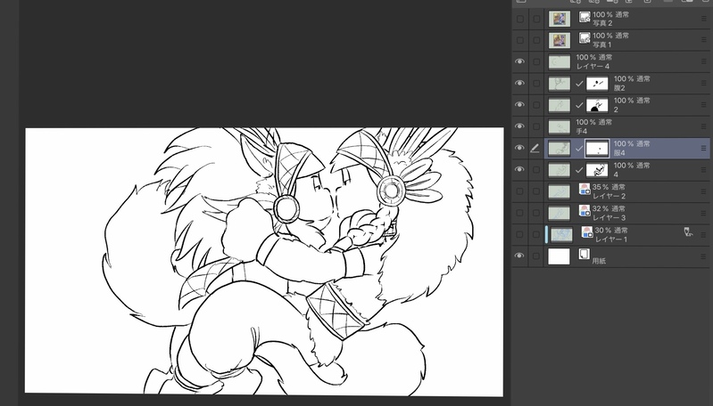
Task: Toggle mask enable checkmark on 服4 layer
Action: [x=579, y=149]
